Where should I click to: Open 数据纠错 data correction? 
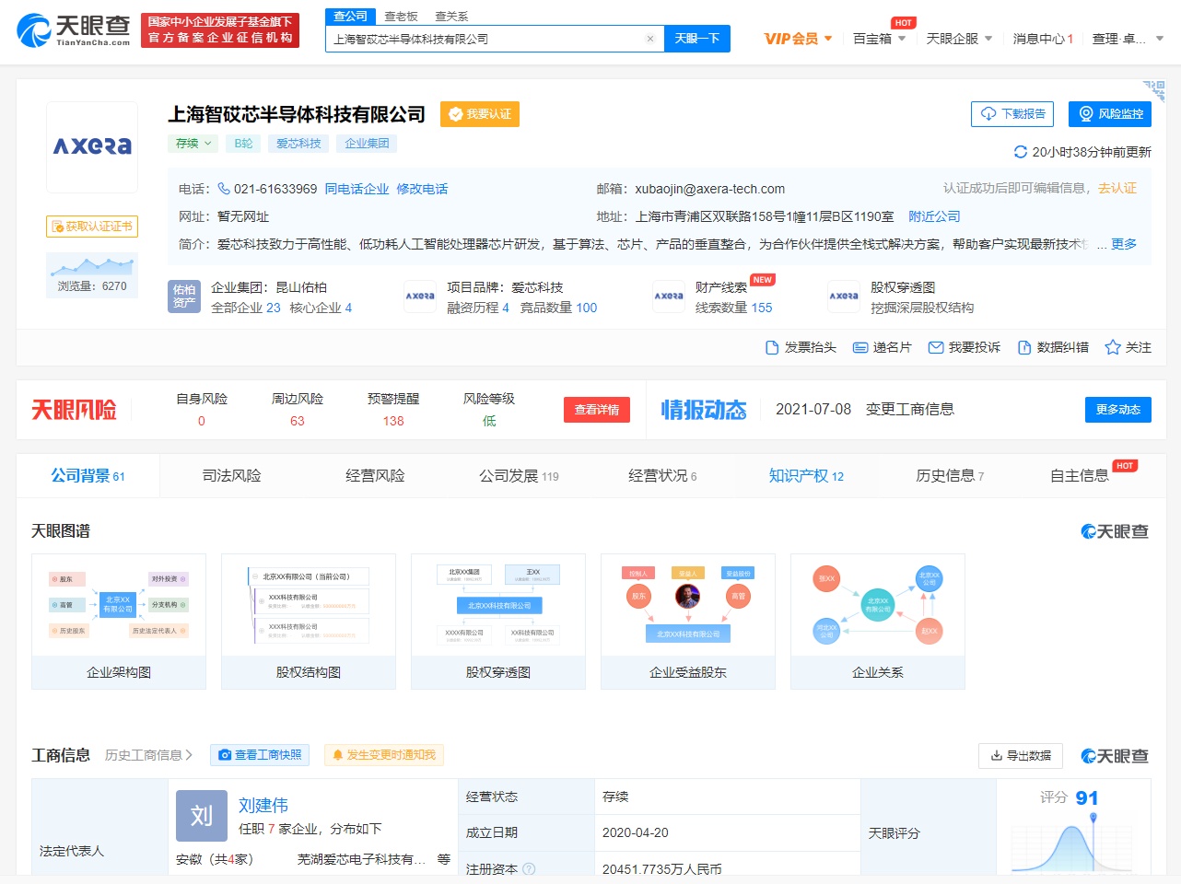pos(1053,347)
